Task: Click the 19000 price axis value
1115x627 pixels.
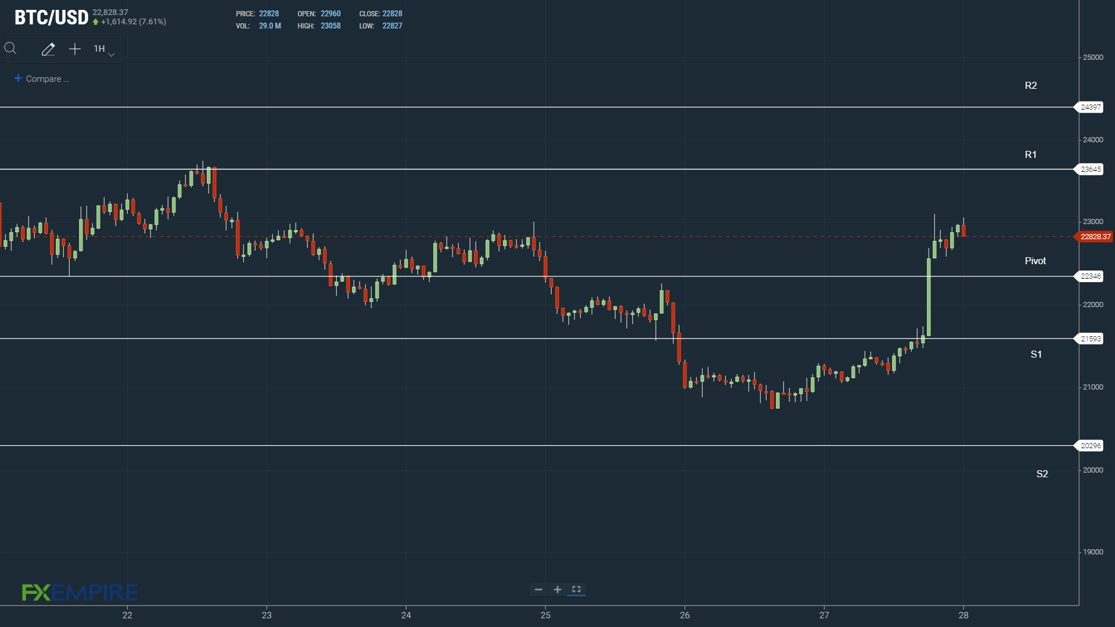Action: click(x=1093, y=552)
